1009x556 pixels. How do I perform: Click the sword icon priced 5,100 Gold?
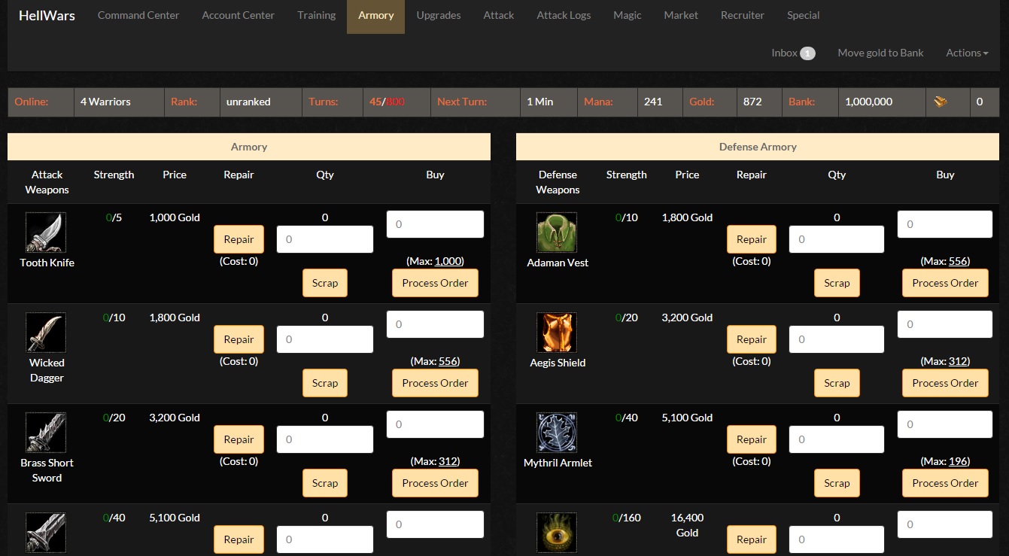click(x=46, y=532)
